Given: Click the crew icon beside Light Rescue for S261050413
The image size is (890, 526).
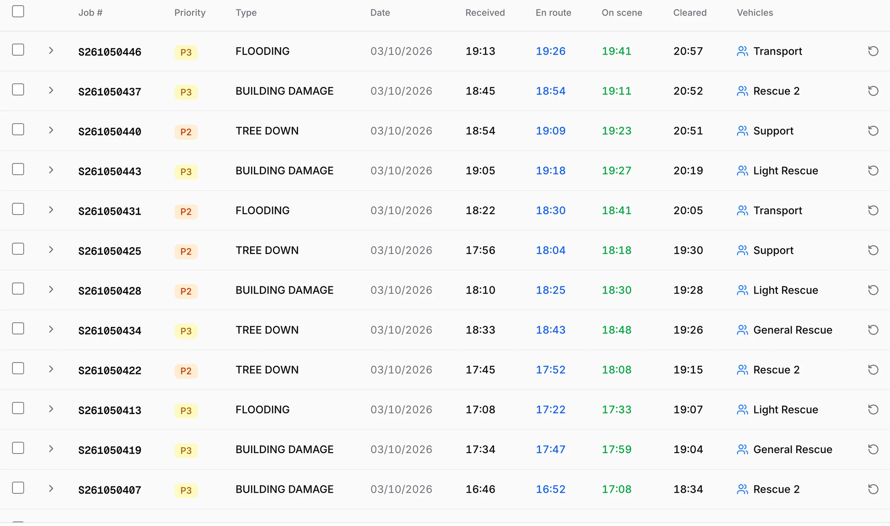Looking at the screenshot, I should click(742, 410).
